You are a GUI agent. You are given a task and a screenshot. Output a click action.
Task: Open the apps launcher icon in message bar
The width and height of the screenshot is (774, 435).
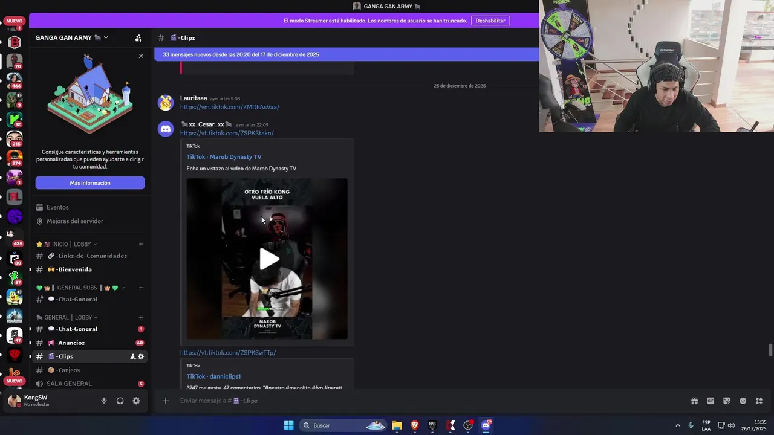coord(759,401)
